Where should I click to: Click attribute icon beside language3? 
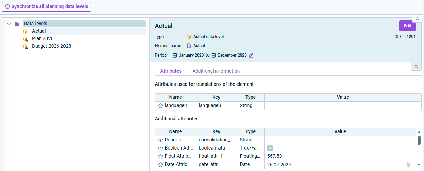tap(160, 106)
